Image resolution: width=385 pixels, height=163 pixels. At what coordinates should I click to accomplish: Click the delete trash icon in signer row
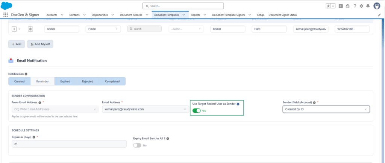click(x=30, y=29)
